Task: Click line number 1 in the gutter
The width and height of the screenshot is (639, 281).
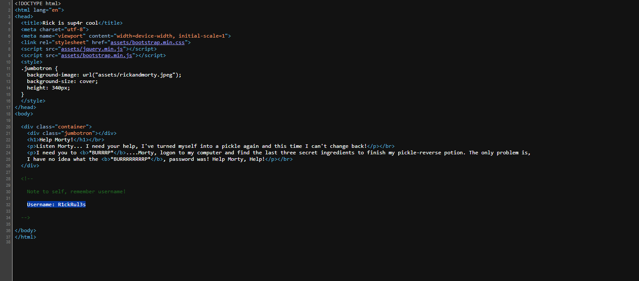Action: click(10, 3)
